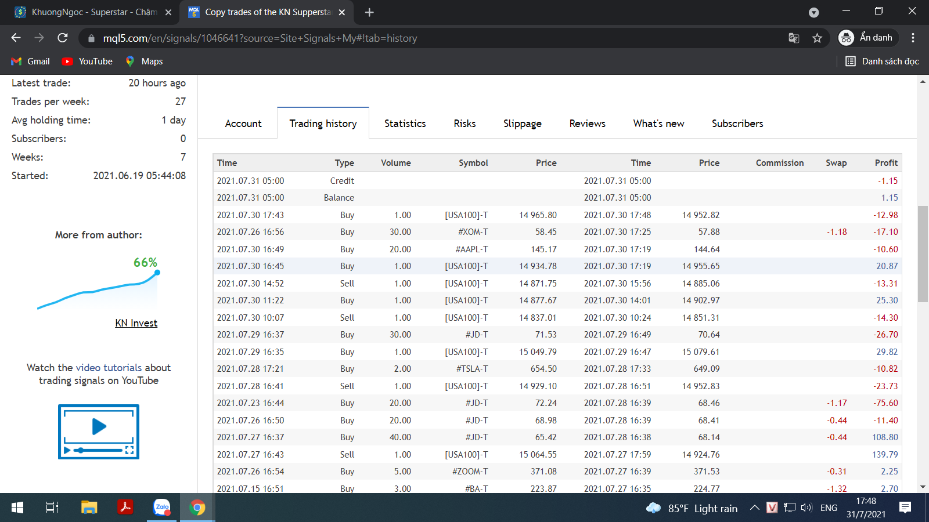
Task: Show hidden system tray icons
Action: 754,508
